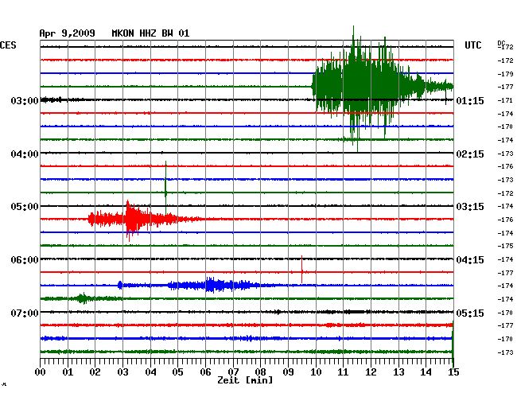Select the "05:00" local time label
This screenshot has width=517, height=393.
[25, 207]
